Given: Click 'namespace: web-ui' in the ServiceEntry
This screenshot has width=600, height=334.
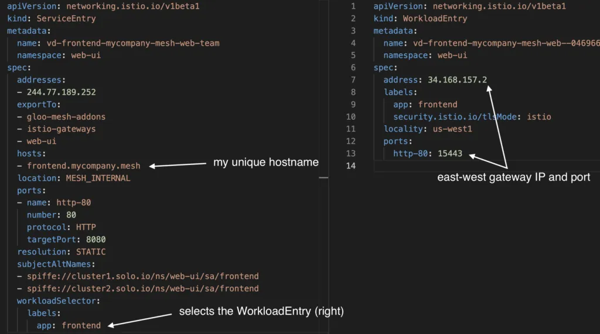Looking at the screenshot, I should [59, 56].
